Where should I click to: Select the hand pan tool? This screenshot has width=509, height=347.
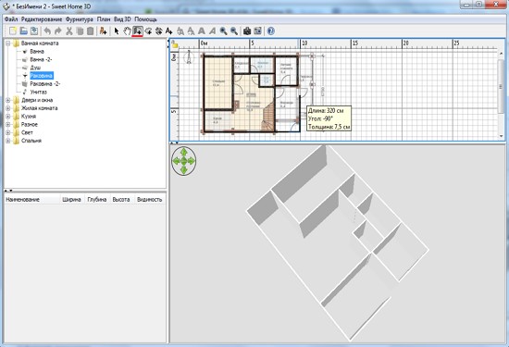[x=127, y=31]
